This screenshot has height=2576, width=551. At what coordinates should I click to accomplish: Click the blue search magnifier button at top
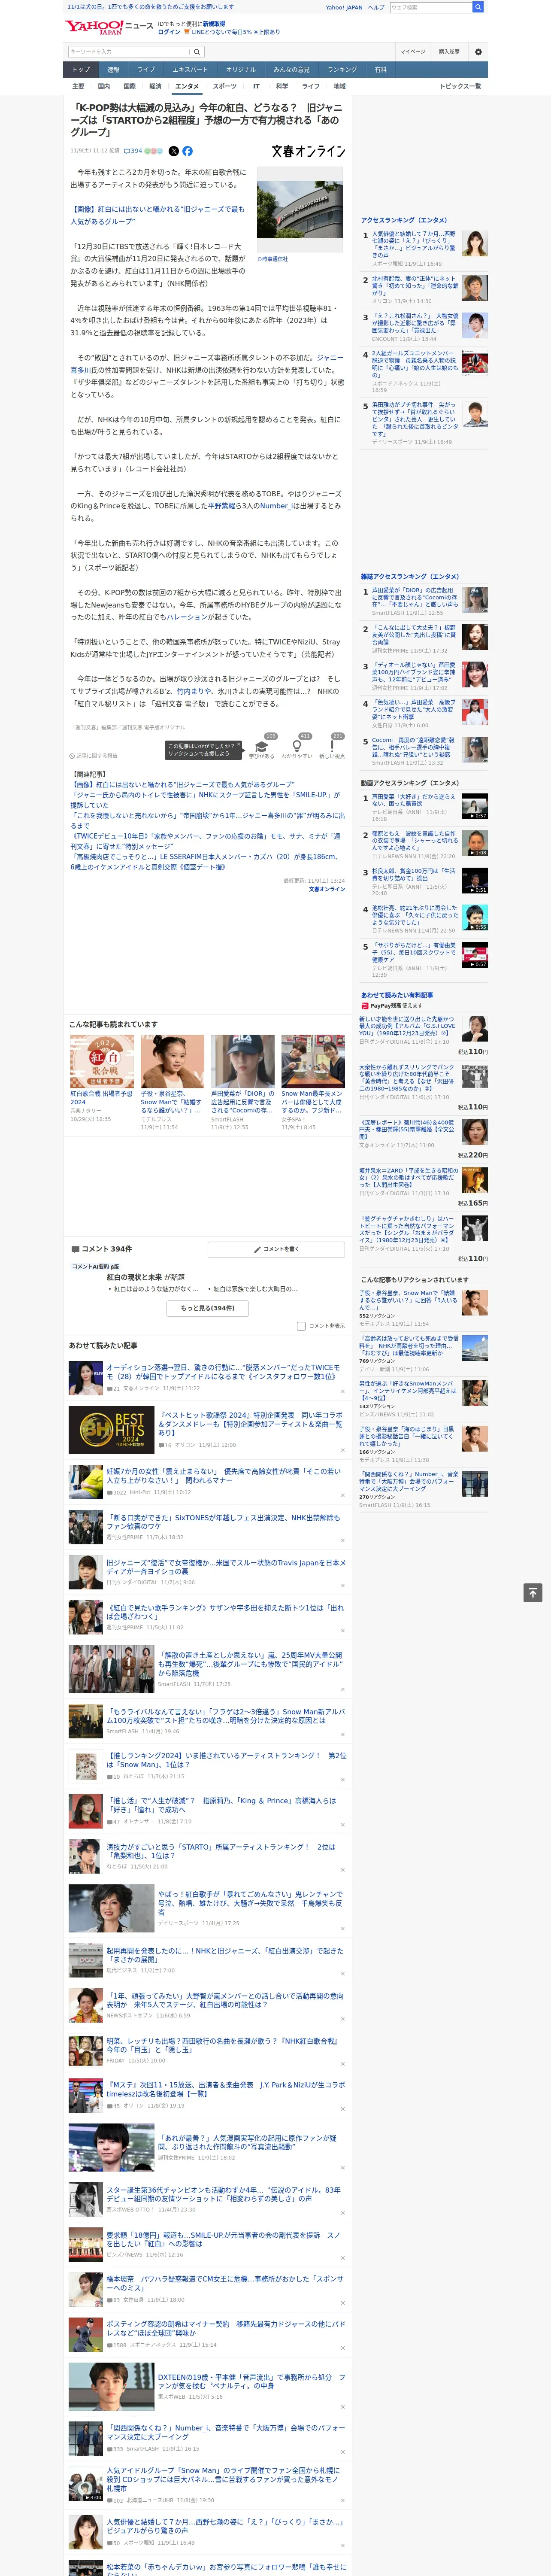point(478,7)
